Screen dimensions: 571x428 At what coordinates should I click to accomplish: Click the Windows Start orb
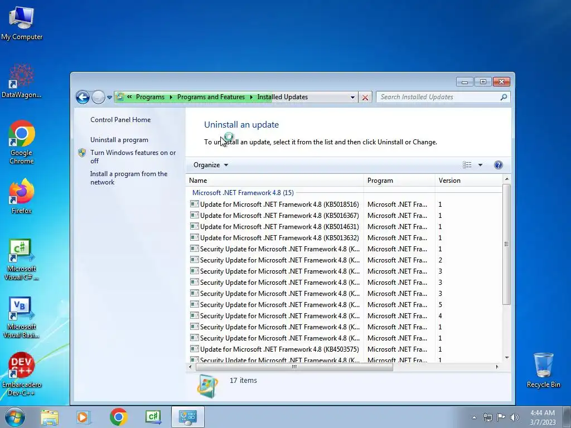pyautogui.click(x=15, y=417)
